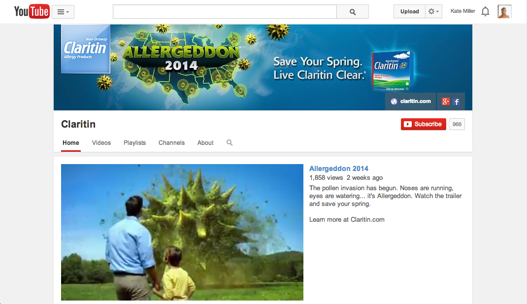Open the About tab
This screenshot has height=304, width=527.
(205, 143)
